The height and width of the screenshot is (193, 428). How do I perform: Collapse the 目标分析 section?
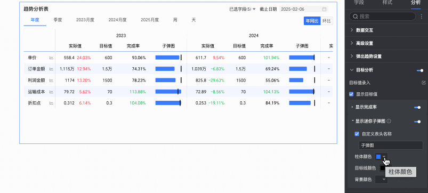(x=352, y=70)
